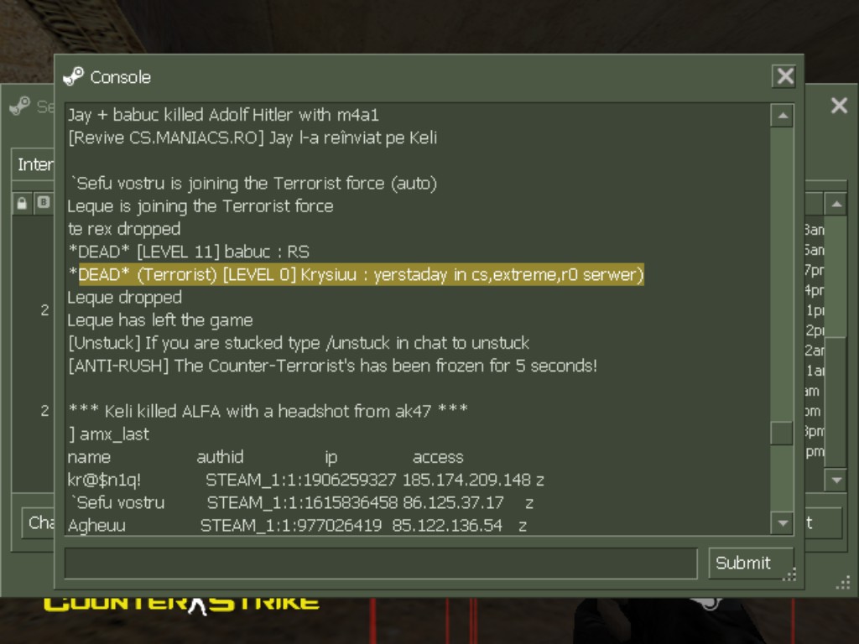
Task: Click the Console window resize grip
Action: click(789, 574)
